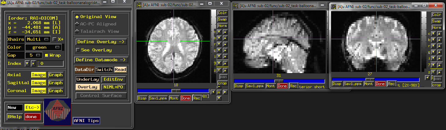The width and height of the screenshot is (446, 130).
Task: Open the Etc-> menu
Action: [32, 107]
